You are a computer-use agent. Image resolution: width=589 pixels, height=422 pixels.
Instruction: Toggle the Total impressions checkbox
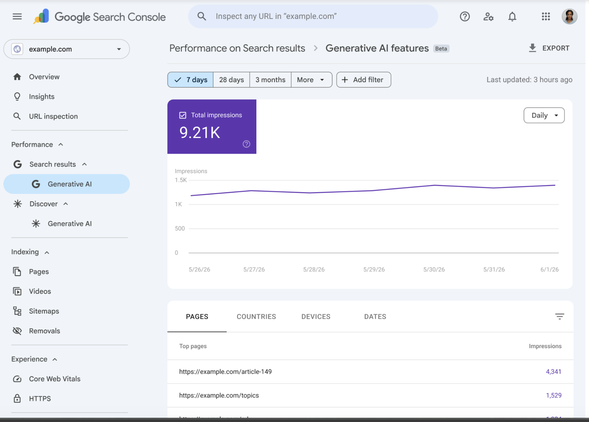click(x=183, y=115)
